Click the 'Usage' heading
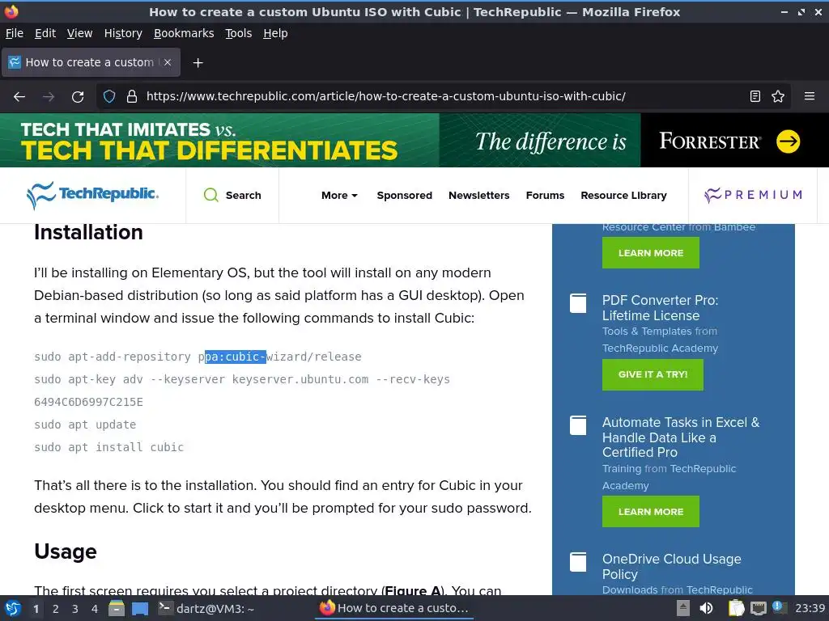 click(66, 551)
